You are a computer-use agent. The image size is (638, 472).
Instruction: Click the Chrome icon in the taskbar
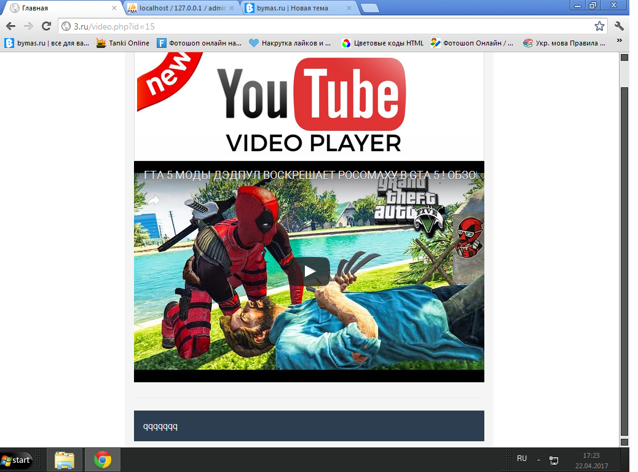pyautogui.click(x=103, y=460)
